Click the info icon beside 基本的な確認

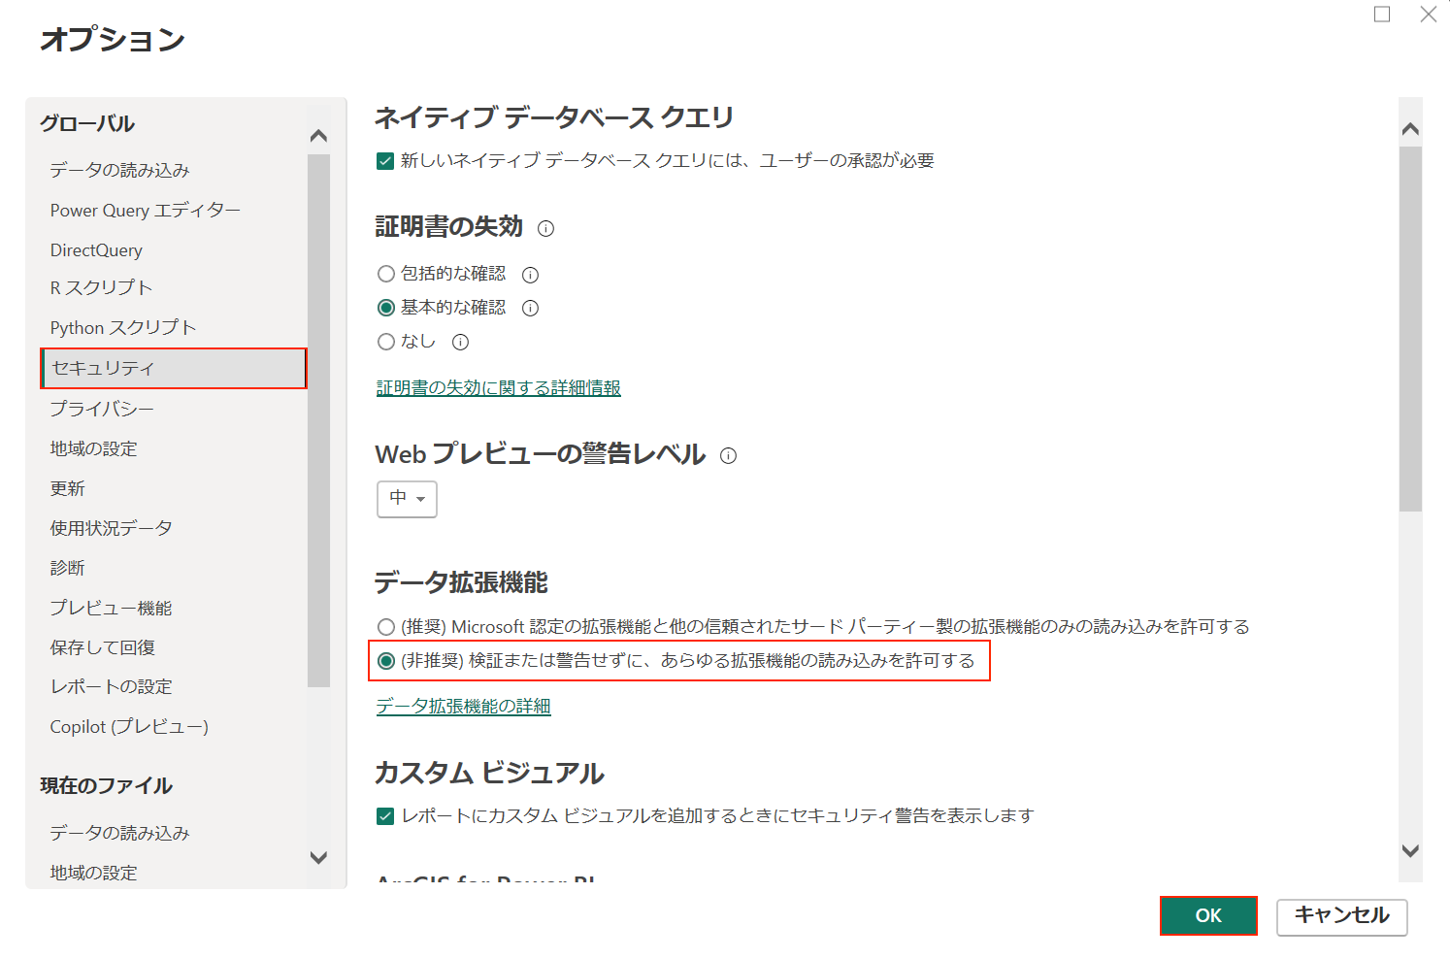pyautogui.click(x=530, y=308)
